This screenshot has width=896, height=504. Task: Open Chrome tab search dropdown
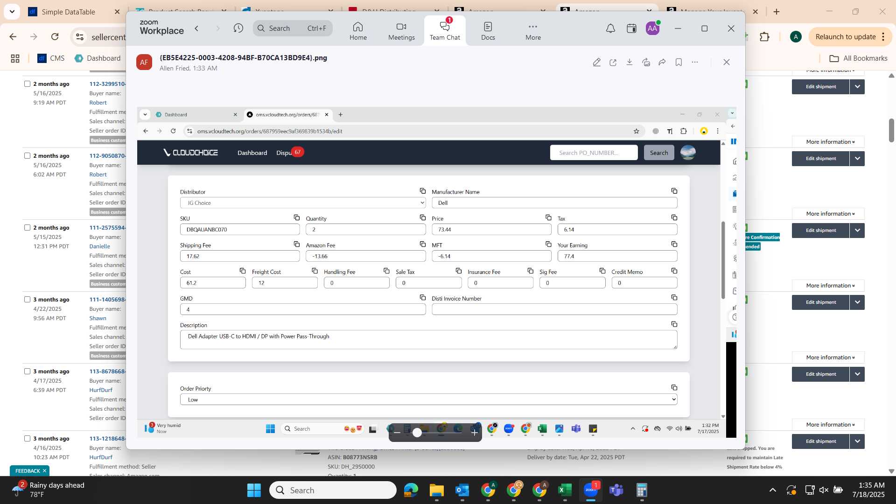(12, 12)
